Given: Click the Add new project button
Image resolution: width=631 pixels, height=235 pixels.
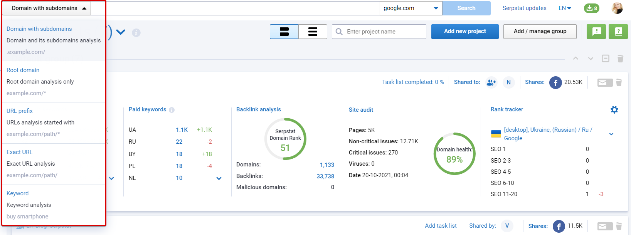Looking at the screenshot, I should tap(464, 32).
